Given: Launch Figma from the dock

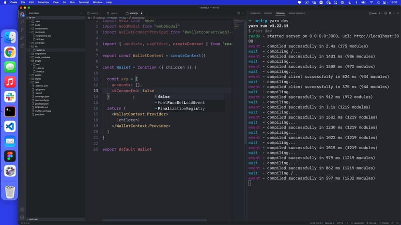Looking at the screenshot, I should 10,156.
